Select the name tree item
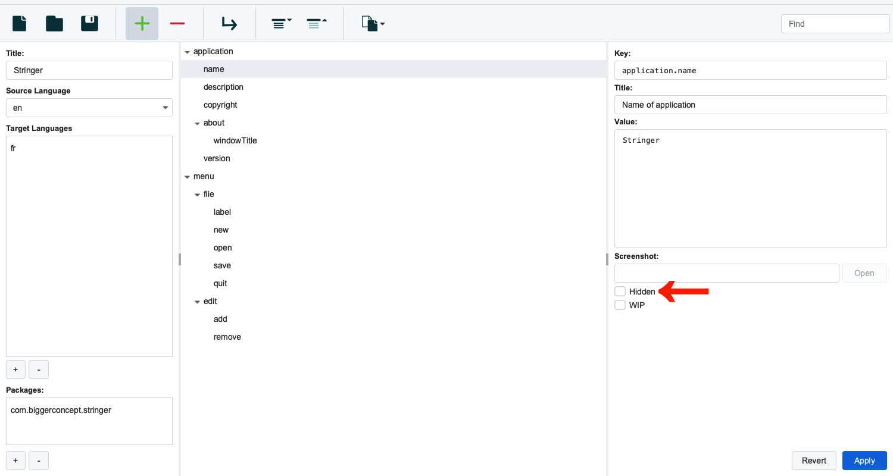This screenshot has height=476, width=893. (x=394, y=69)
